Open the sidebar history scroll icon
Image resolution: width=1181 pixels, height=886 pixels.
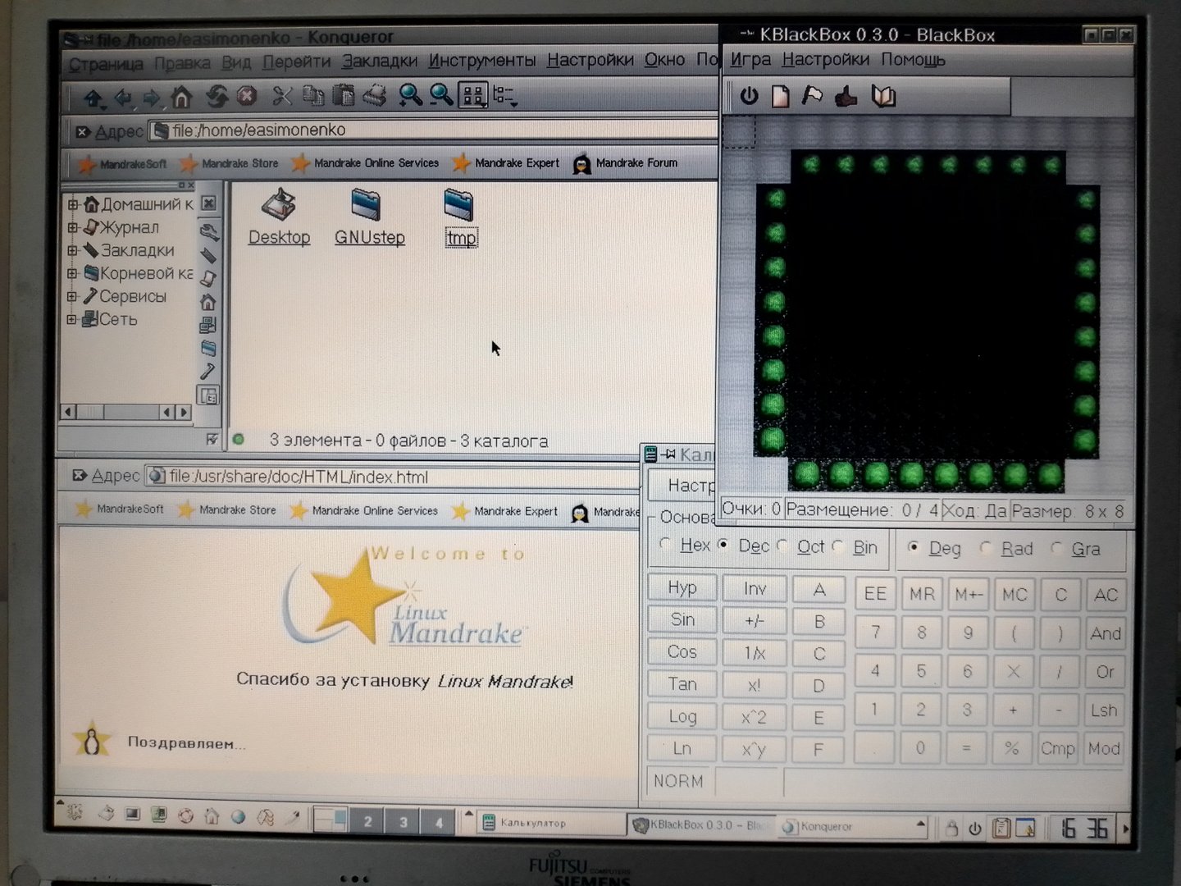(x=209, y=278)
